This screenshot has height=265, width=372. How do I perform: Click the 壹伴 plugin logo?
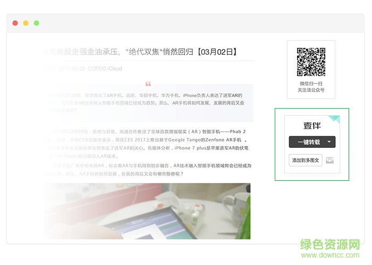click(311, 126)
